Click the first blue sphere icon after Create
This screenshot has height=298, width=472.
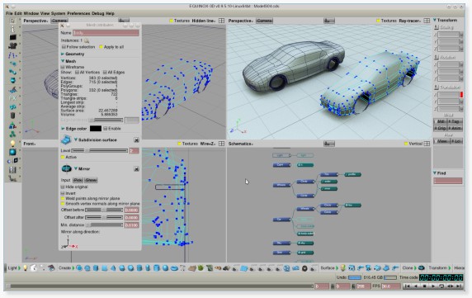click(x=79, y=268)
